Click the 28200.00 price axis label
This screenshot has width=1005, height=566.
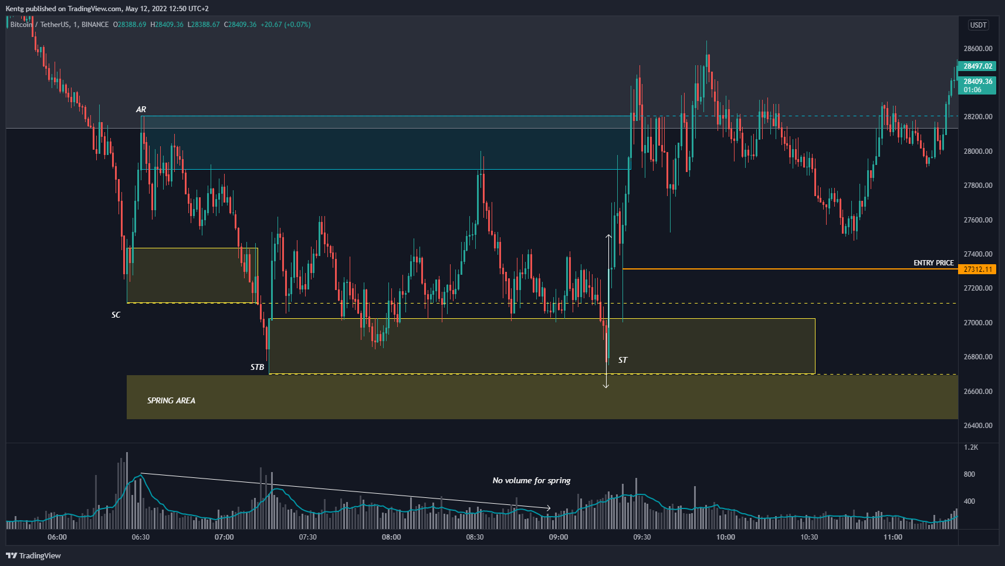point(978,117)
